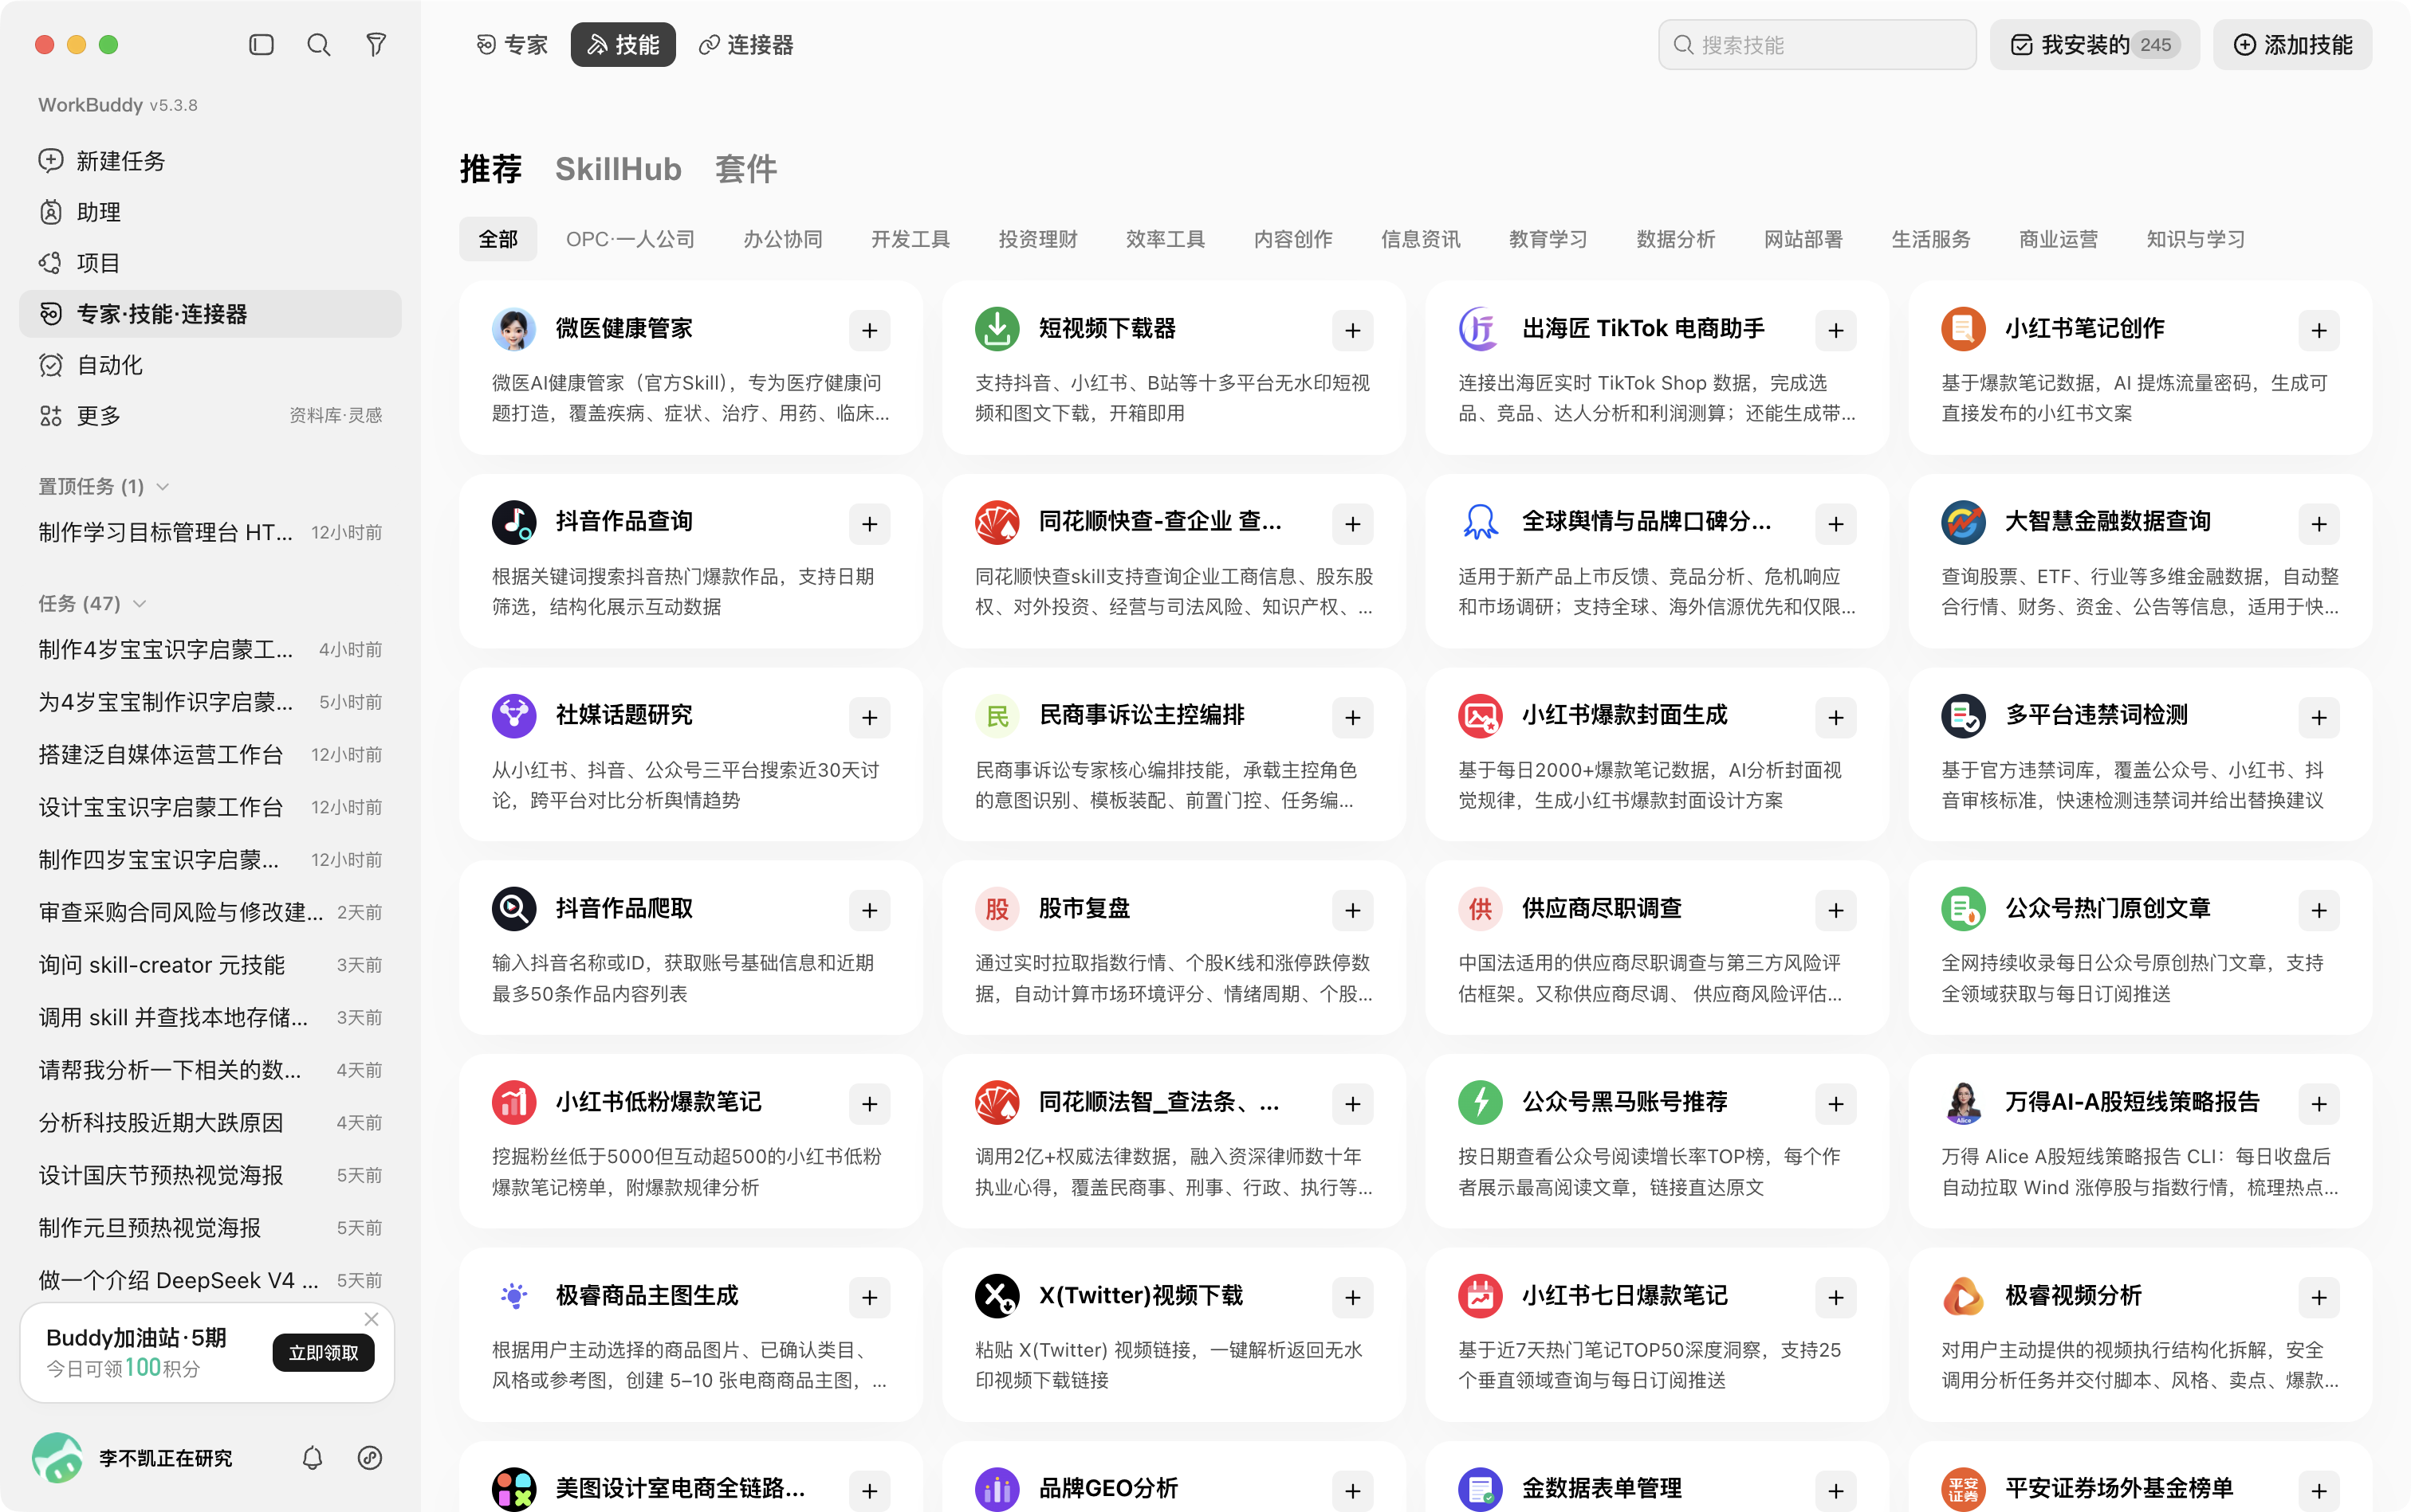
Task: Click the 搜索技能 search field
Action: (1816, 45)
